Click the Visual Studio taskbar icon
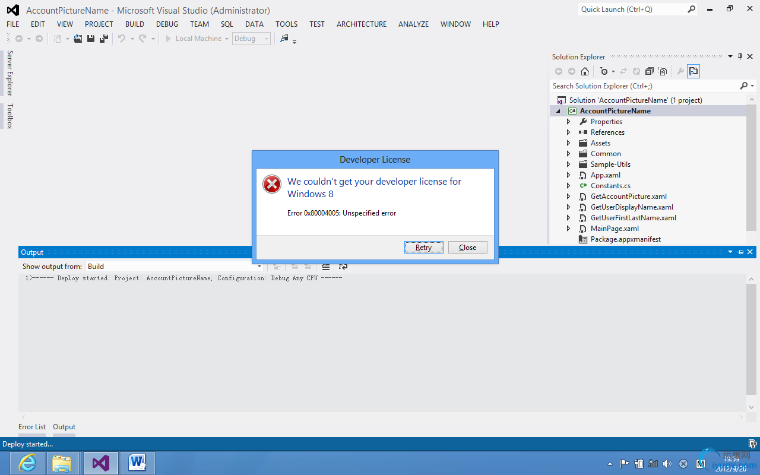 (101, 463)
